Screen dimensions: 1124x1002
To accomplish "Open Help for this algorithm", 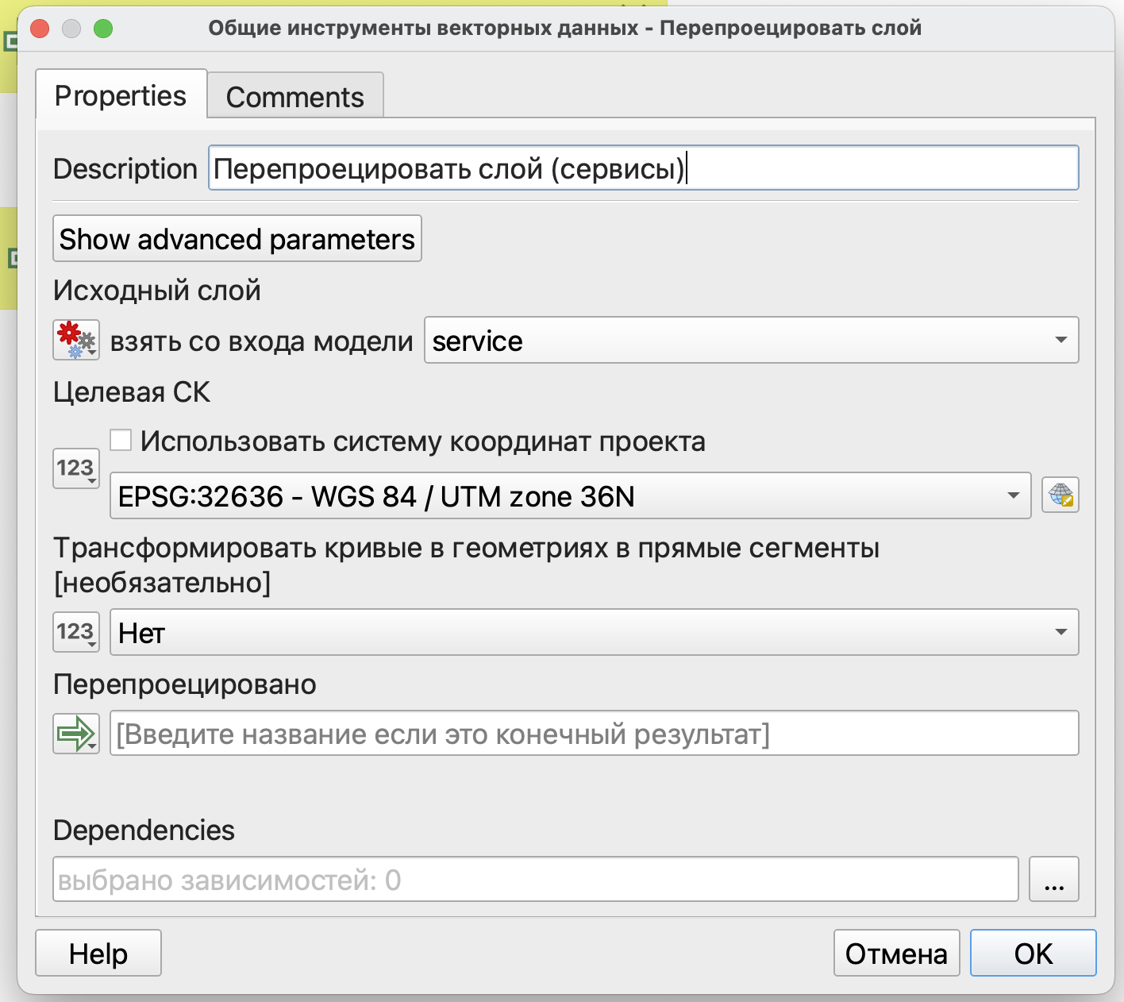I will click(x=98, y=953).
